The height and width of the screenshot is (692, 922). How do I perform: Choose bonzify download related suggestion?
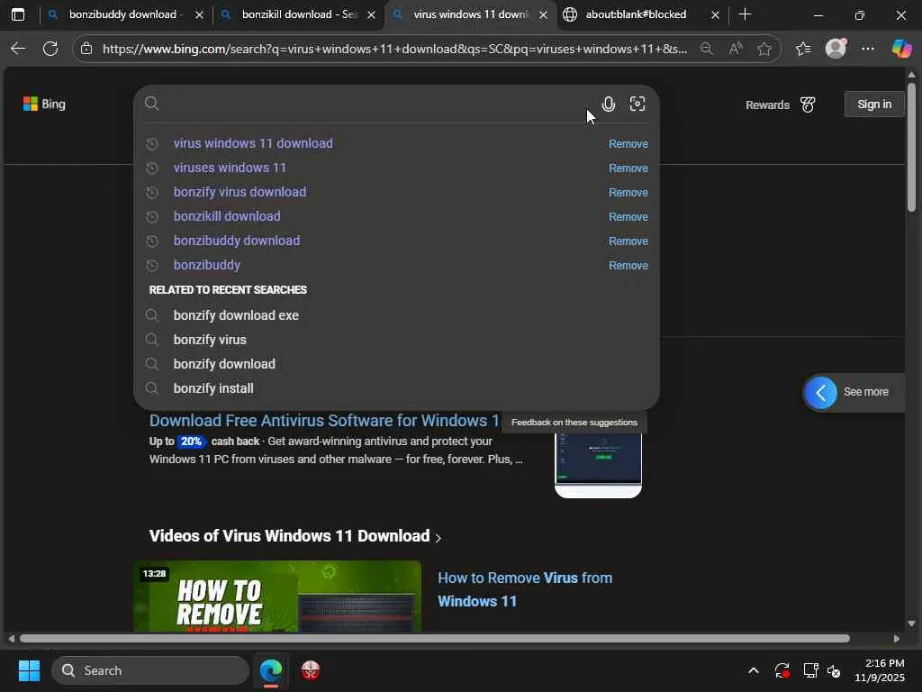pyautogui.click(x=224, y=364)
